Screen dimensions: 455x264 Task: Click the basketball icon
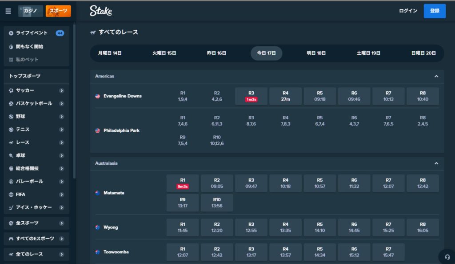tap(11, 103)
